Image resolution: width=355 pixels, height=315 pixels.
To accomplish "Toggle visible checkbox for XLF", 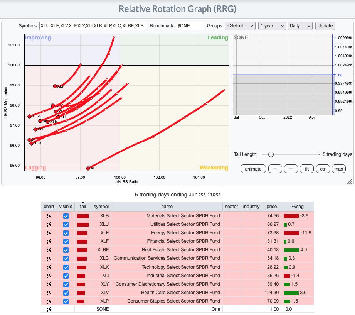I will (66, 242).
